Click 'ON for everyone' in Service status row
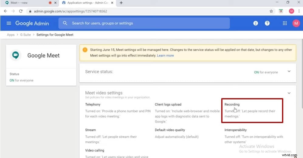303x158 pixels. click(266, 72)
